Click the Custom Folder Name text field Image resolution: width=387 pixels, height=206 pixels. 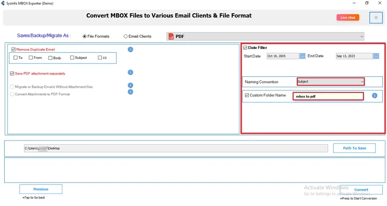(x=328, y=96)
